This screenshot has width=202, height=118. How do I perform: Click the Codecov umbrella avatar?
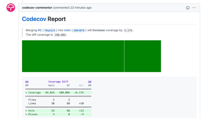(11, 8)
